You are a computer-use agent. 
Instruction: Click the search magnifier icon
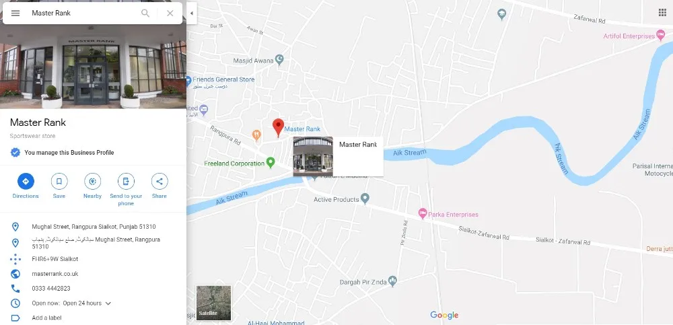145,13
